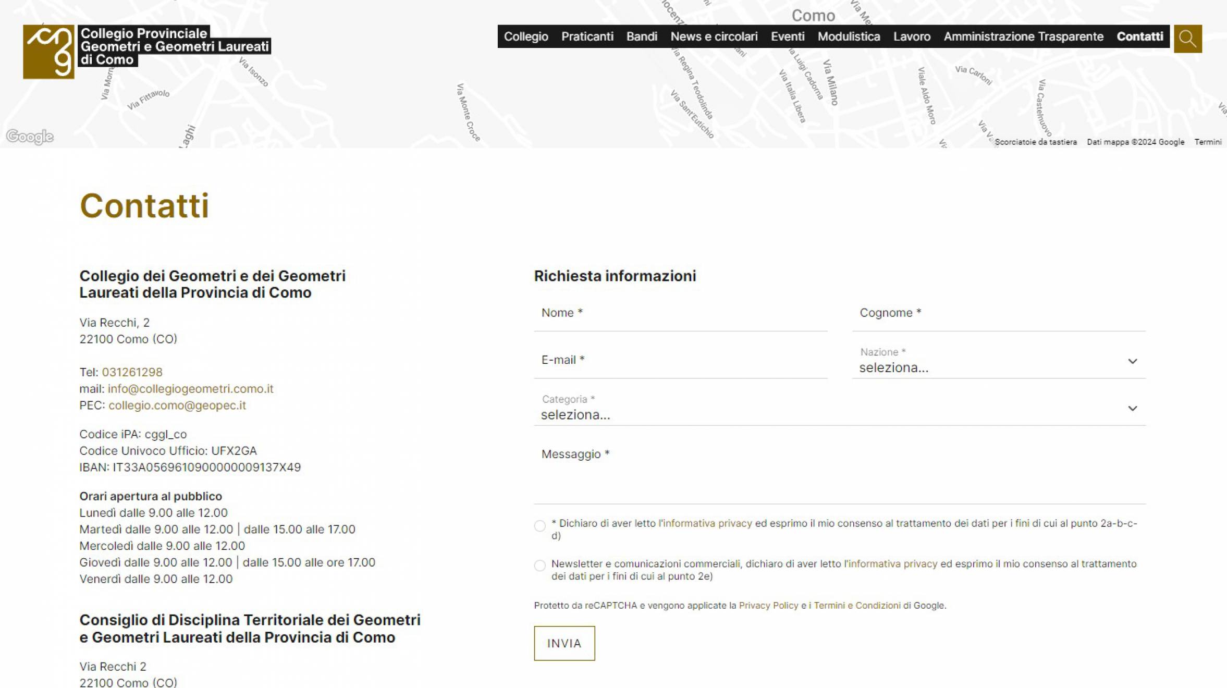Click Dati mappa ©2024 Google text

pyautogui.click(x=1135, y=142)
